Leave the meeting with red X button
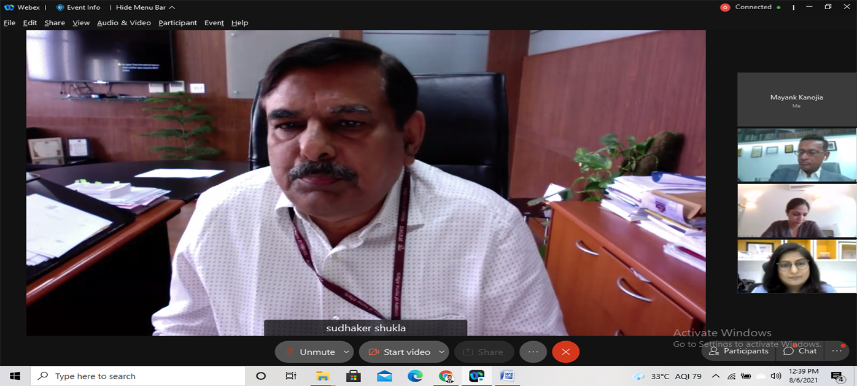The height and width of the screenshot is (386, 857). coord(565,352)
